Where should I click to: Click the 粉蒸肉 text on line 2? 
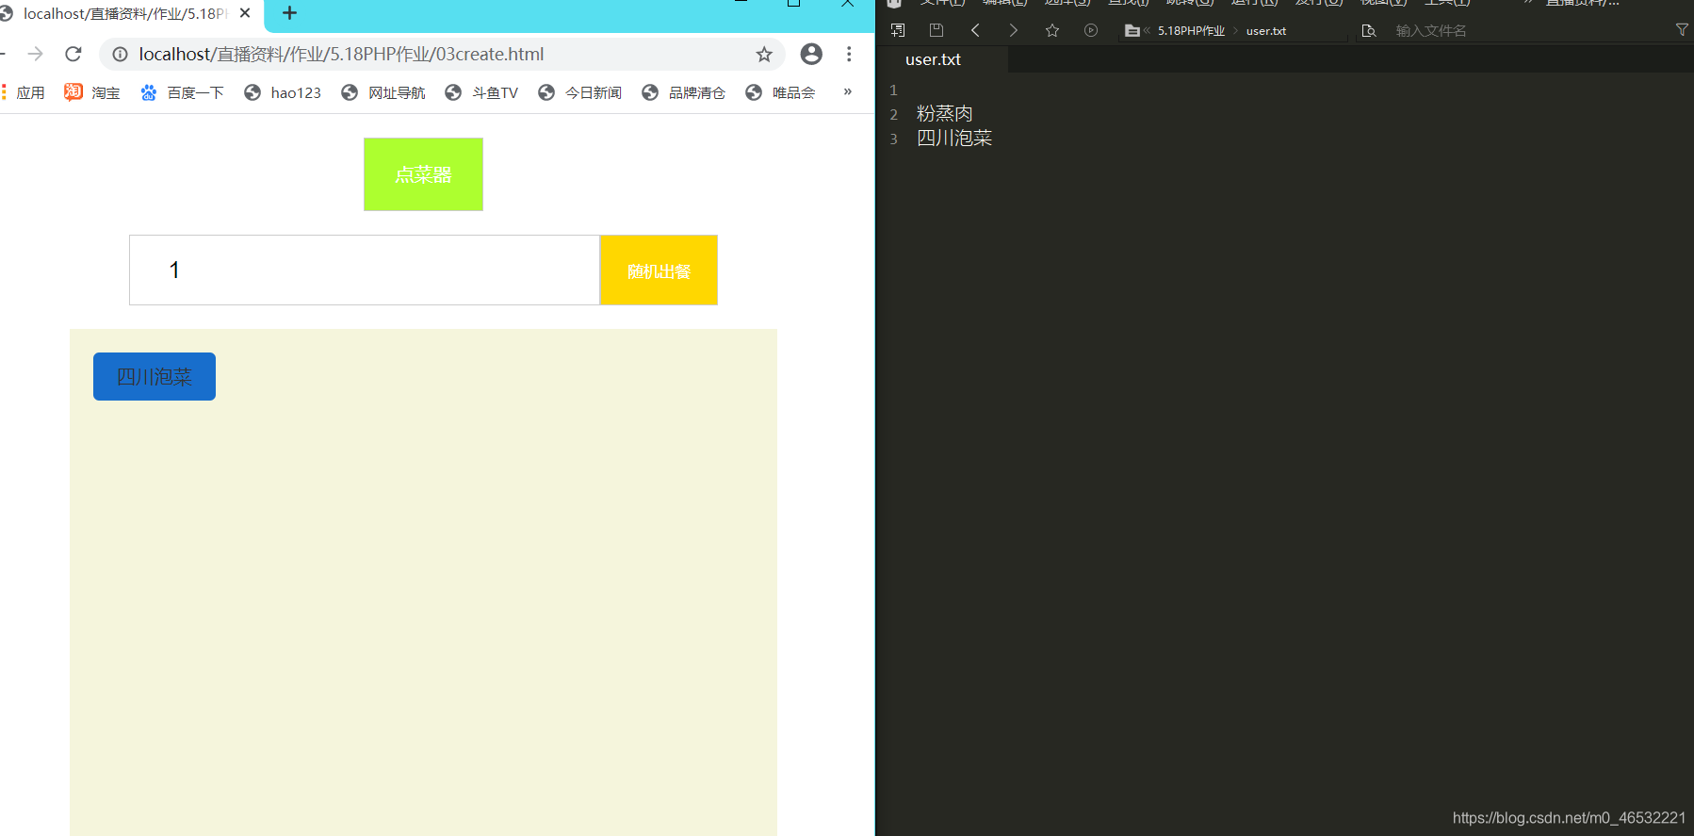[944, 114]
